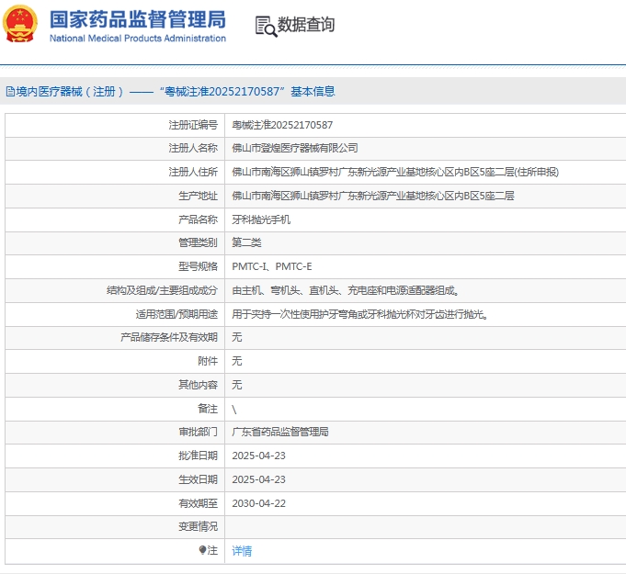
Task: Click the 其他内容 label
Action: pyautogui.click(x=198, y=385)
